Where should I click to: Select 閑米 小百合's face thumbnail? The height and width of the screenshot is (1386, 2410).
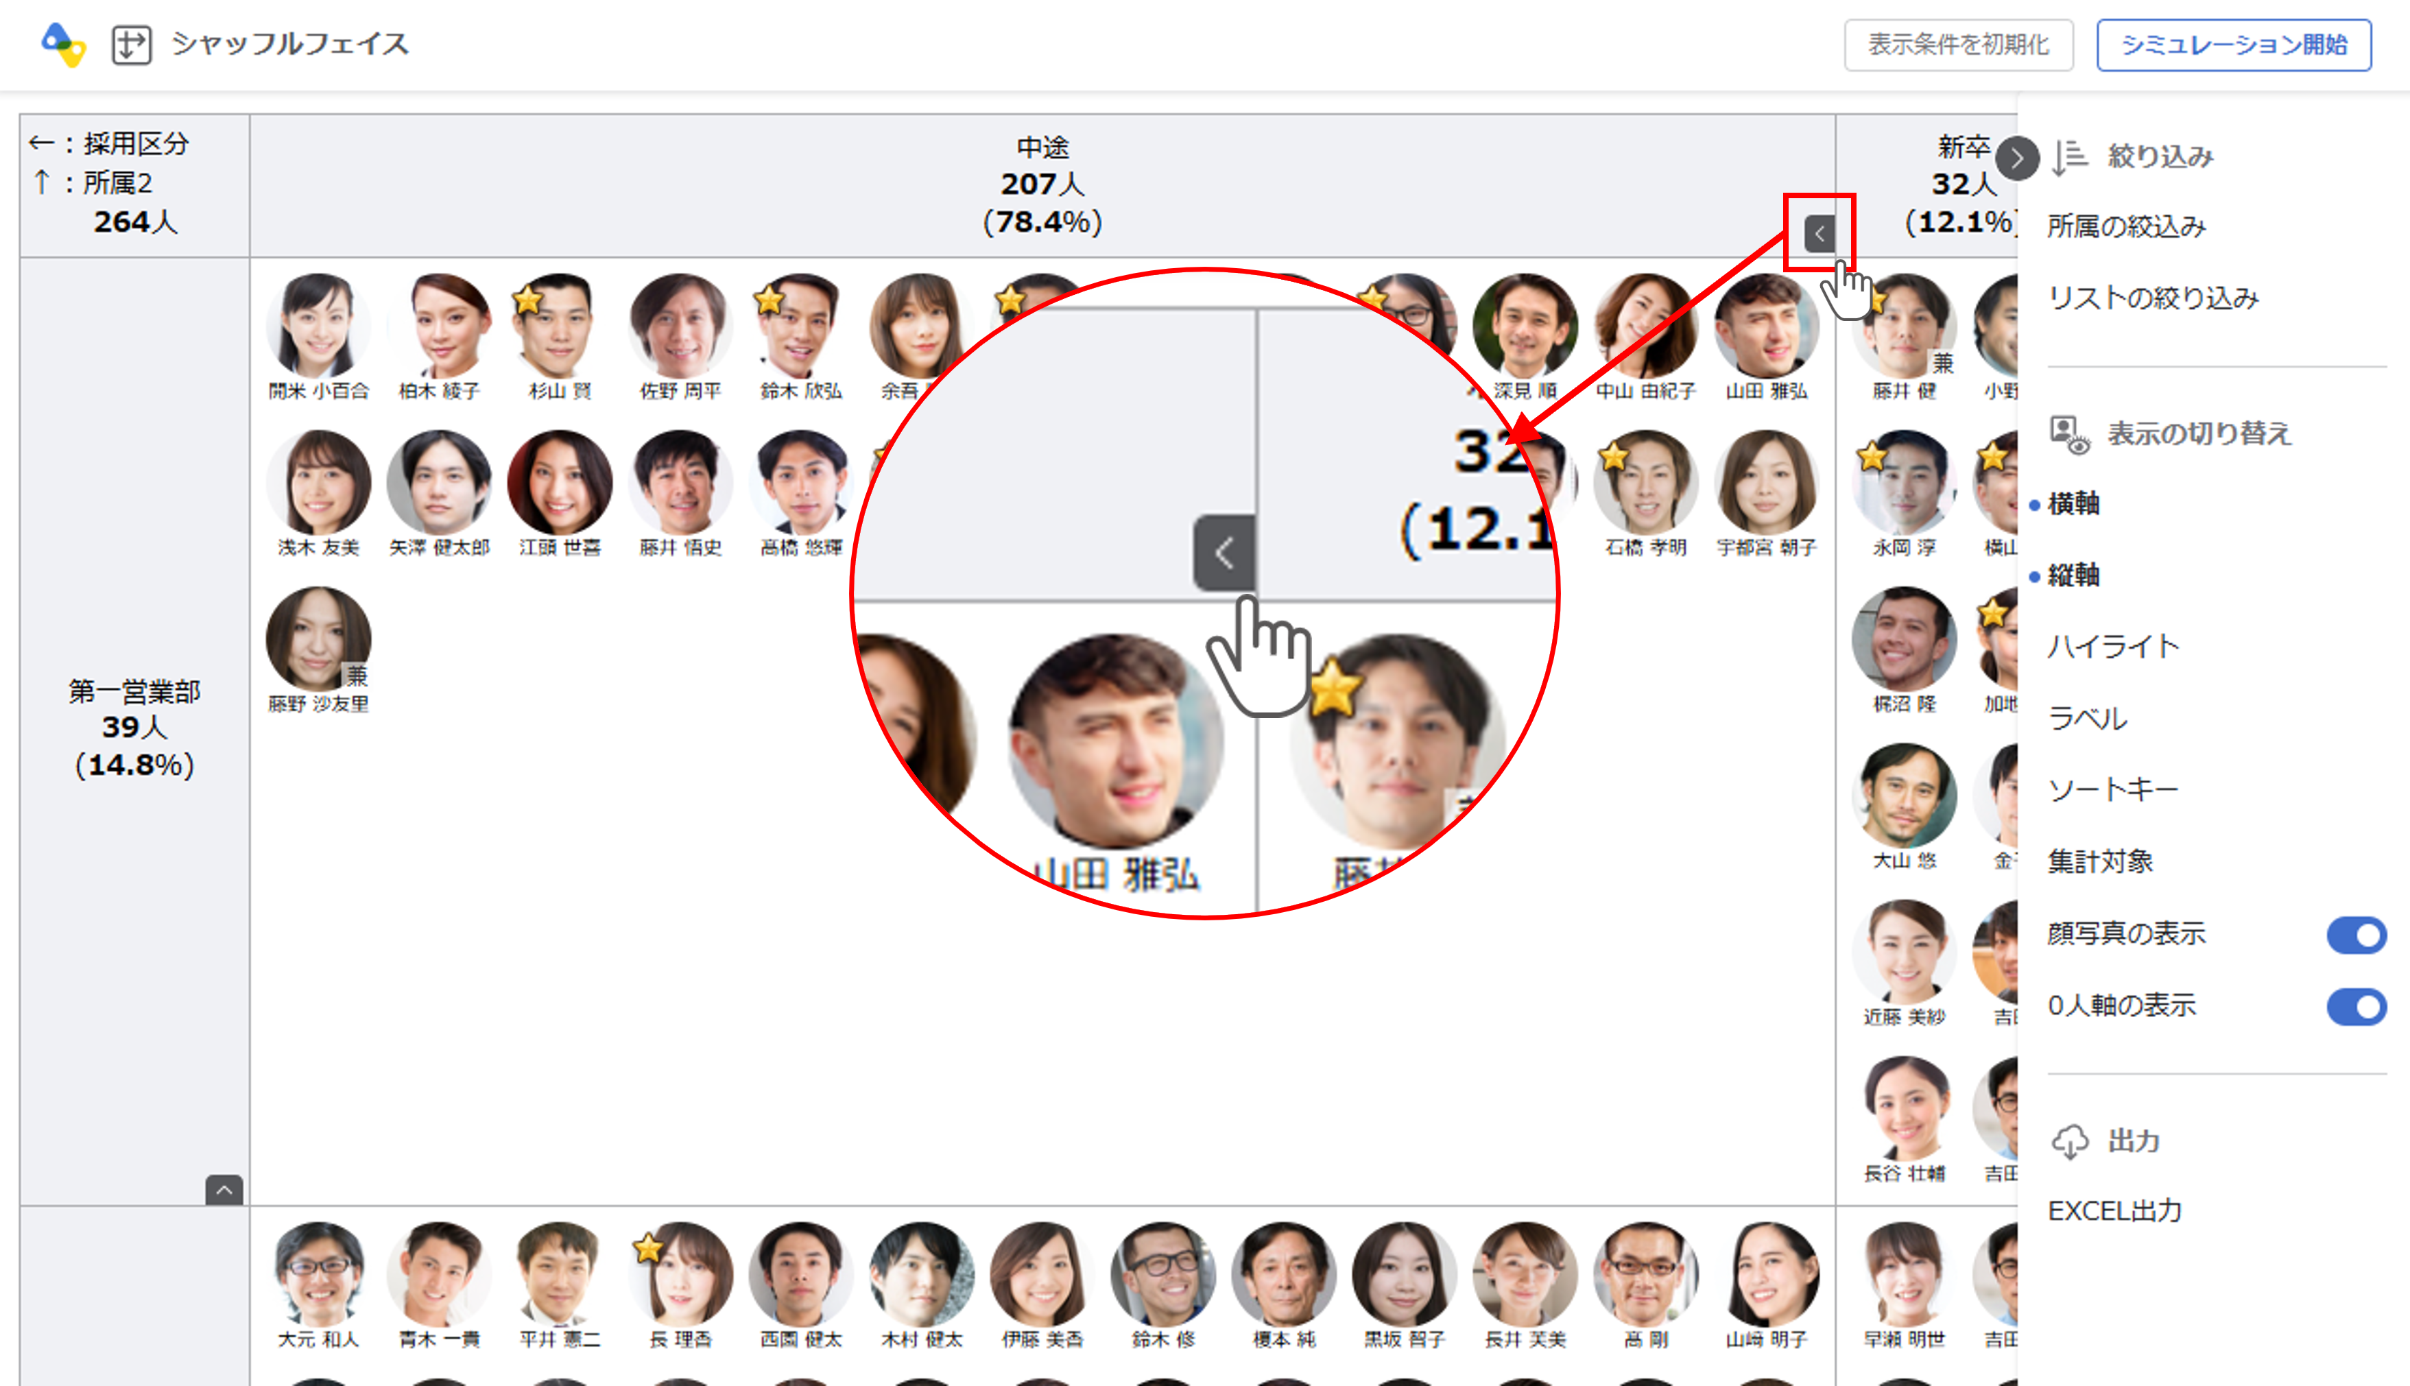click(318, 326)
